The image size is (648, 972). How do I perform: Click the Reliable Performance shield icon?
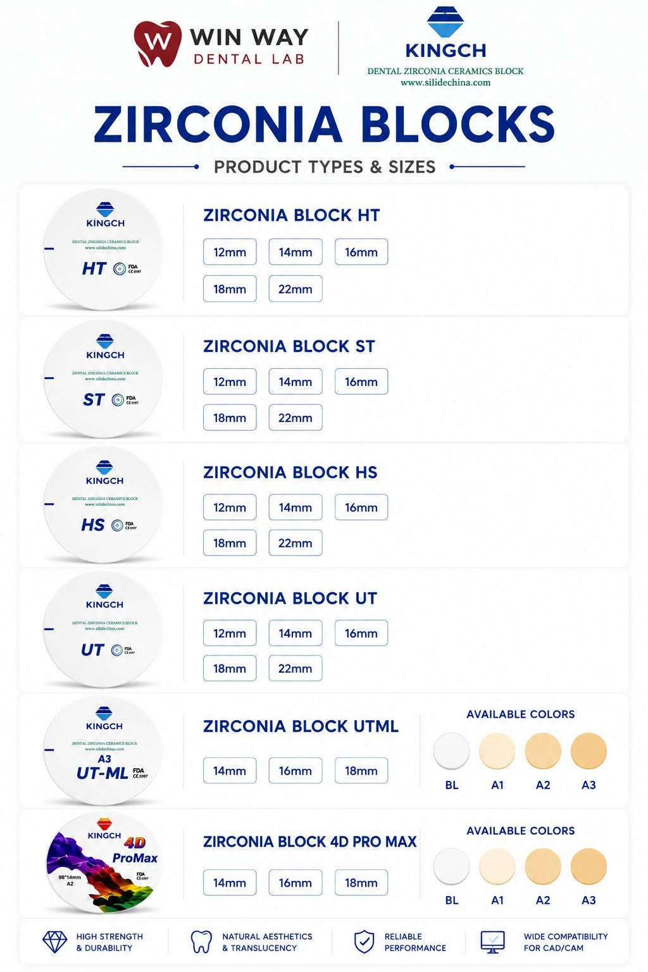tap(364, 942)
